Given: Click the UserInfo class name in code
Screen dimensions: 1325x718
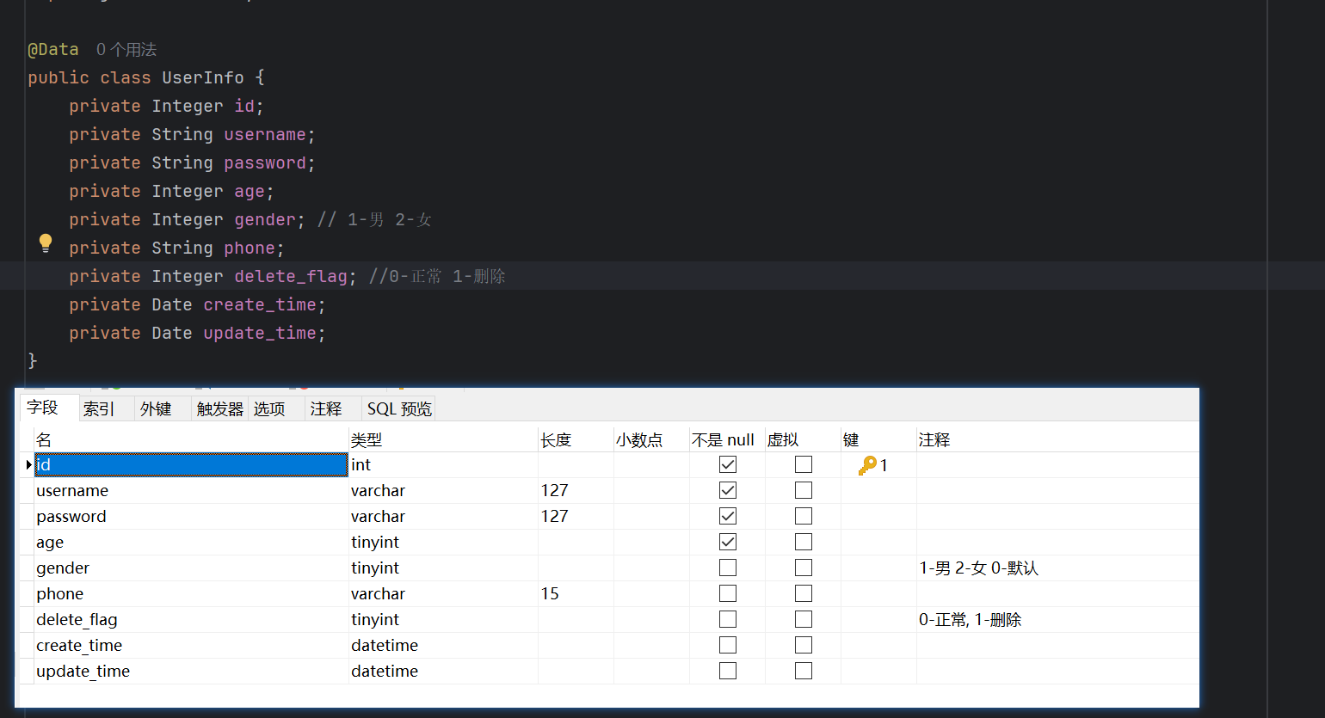Looking at the screenshot, I should point(203,78).
